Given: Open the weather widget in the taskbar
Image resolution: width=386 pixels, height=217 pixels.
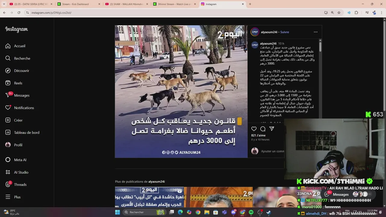Looking at the screenshot, I should coord(11,212).
